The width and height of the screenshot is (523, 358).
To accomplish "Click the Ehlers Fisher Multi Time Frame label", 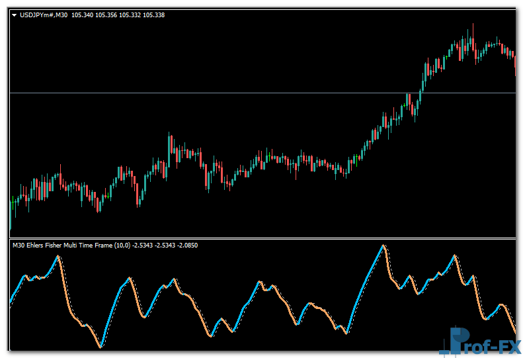I will click(x=77, y=246).
